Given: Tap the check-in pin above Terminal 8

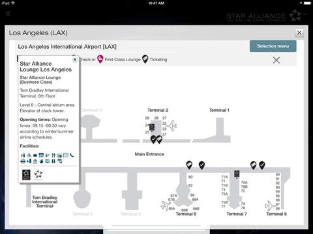Looking at the screenshot, I should pos(262,165).
